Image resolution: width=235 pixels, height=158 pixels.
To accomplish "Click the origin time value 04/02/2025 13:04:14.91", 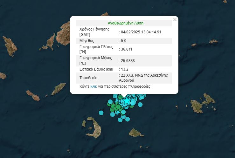I will [x=141, y=32].
